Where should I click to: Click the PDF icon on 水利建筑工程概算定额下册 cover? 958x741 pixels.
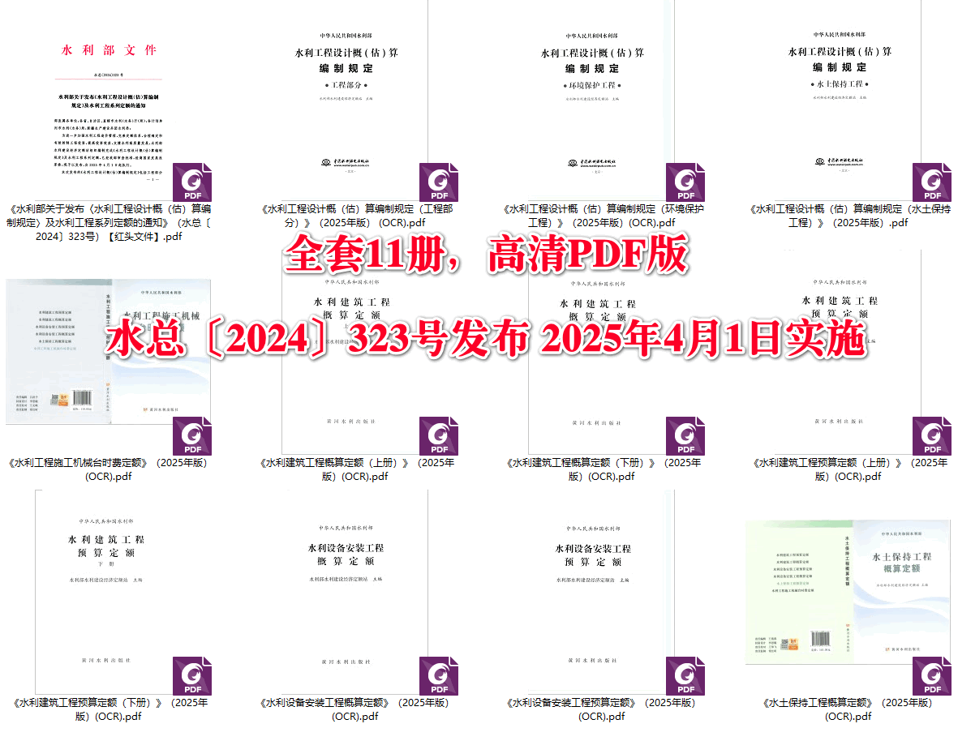[x=685, y=435]
